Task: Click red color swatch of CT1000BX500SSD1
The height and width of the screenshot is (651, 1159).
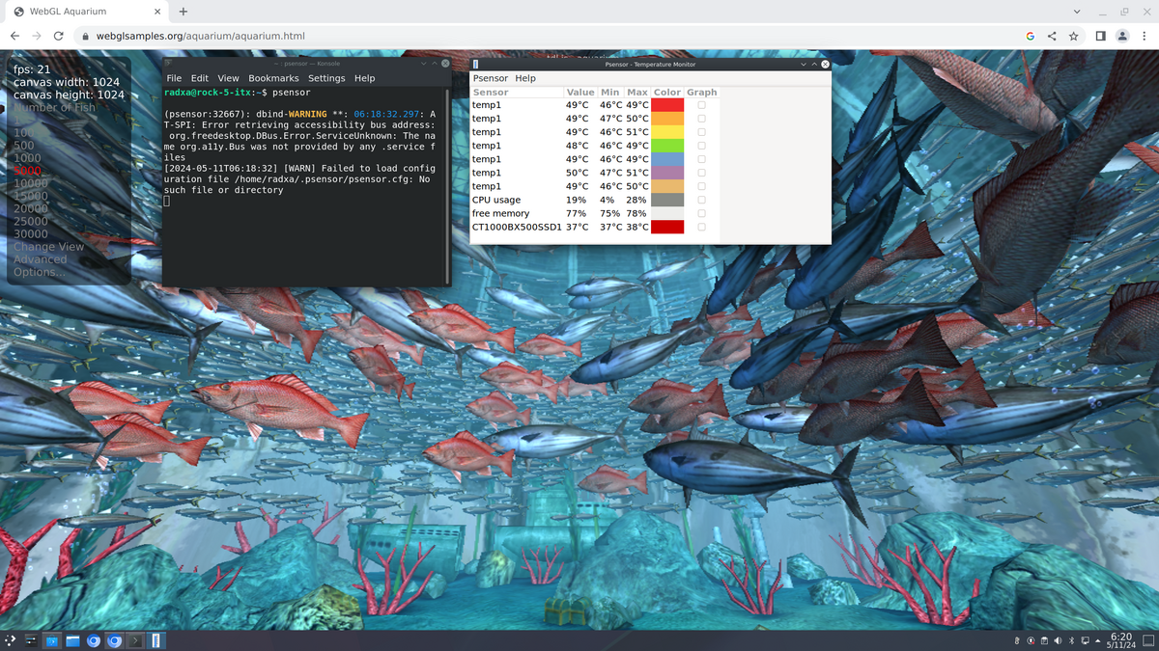Action: 667,228
